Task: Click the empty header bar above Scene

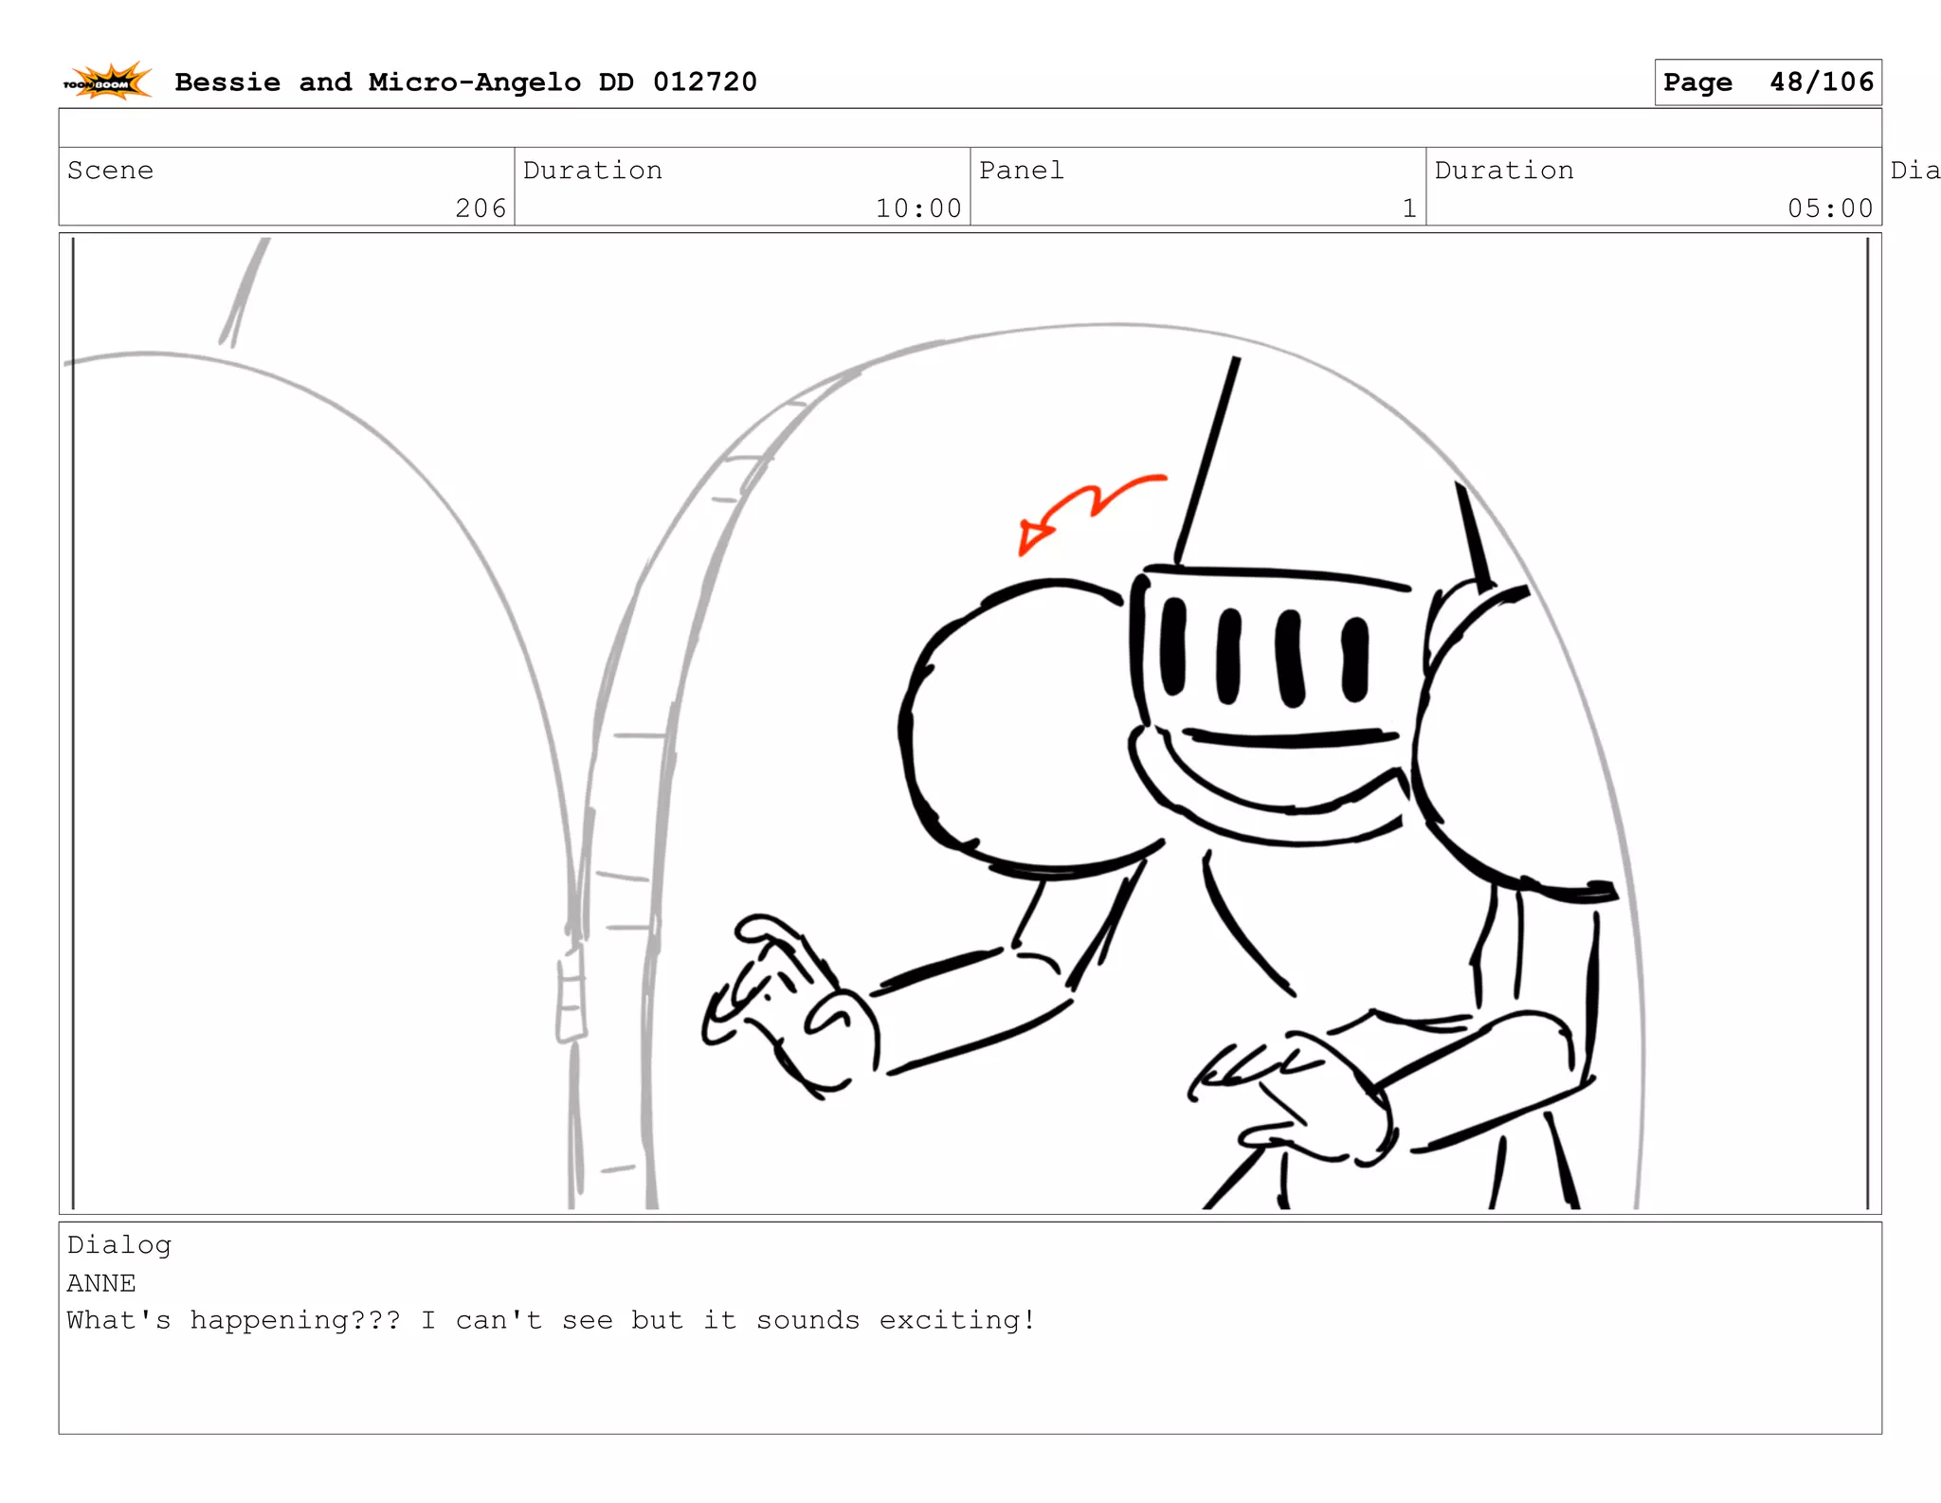Action: click(969, 128)
